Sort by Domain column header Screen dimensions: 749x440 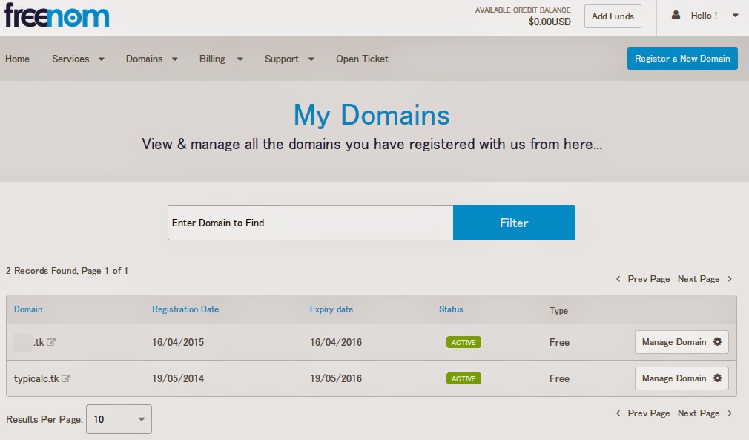pyautogui.click(x=28, y=309)
